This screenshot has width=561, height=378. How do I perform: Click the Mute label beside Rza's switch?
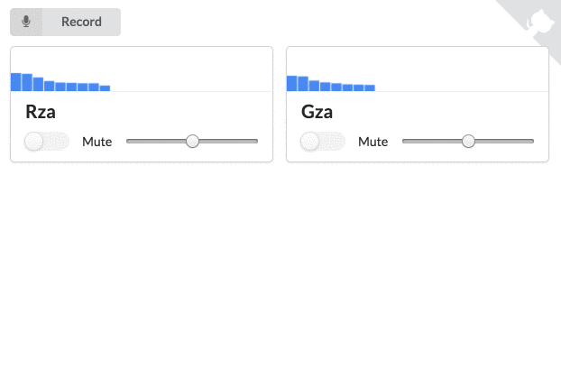point(97,142)
